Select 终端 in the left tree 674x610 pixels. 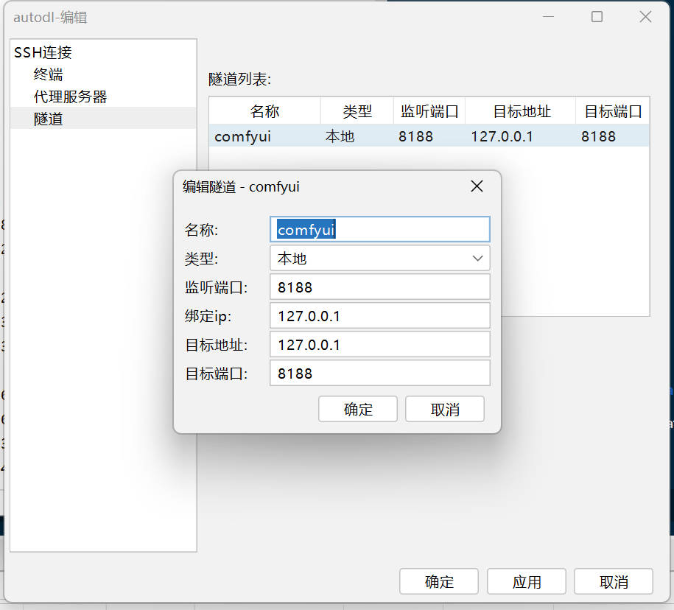click(48, 74)
